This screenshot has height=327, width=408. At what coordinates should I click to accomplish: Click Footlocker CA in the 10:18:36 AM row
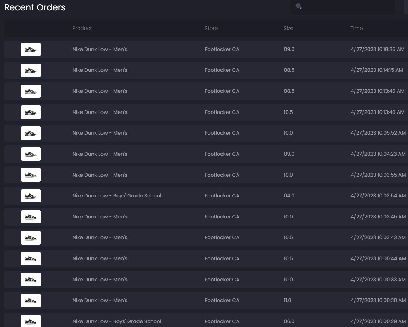click(222, 49)
